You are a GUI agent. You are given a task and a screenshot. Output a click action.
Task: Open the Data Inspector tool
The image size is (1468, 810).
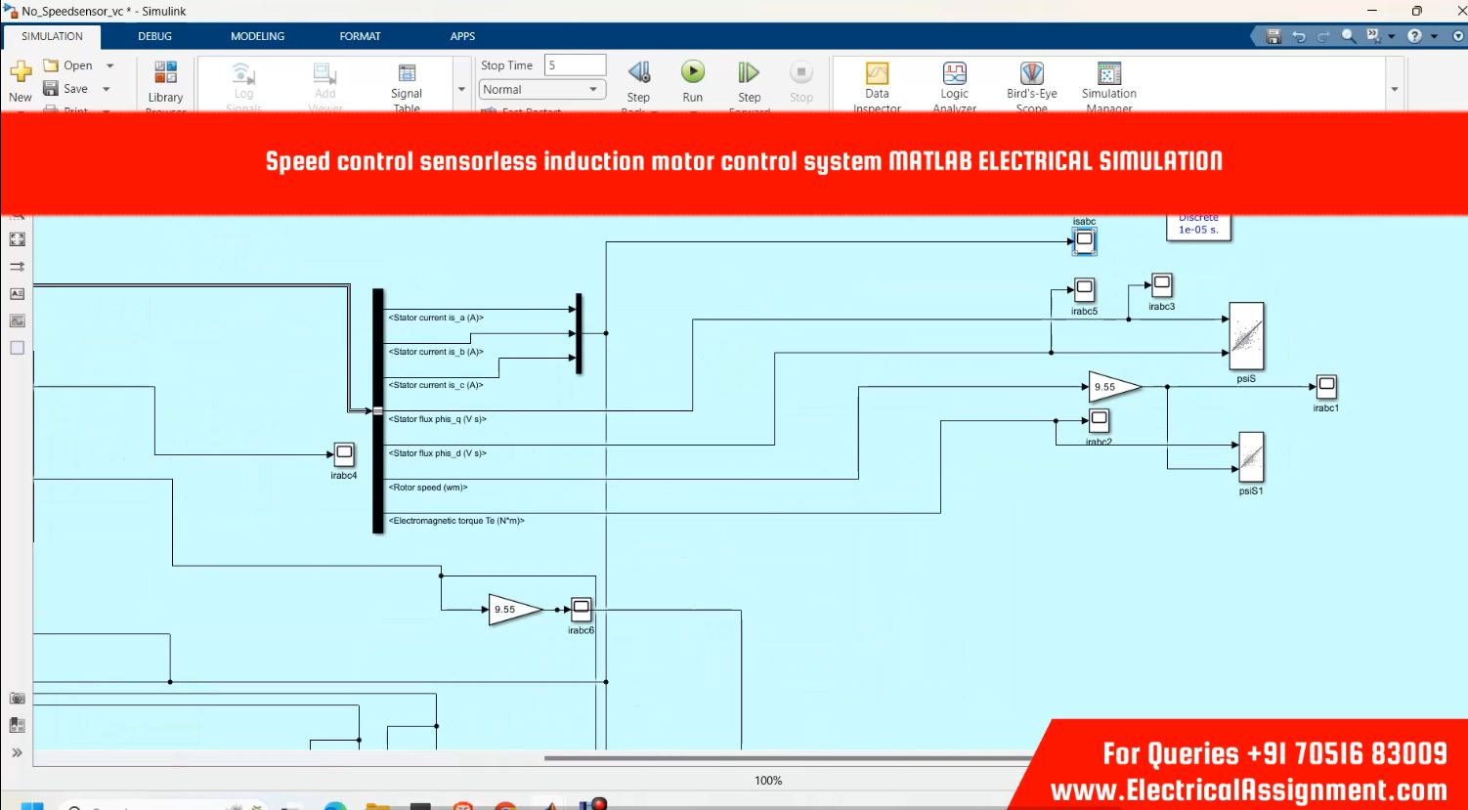point(877,75)
